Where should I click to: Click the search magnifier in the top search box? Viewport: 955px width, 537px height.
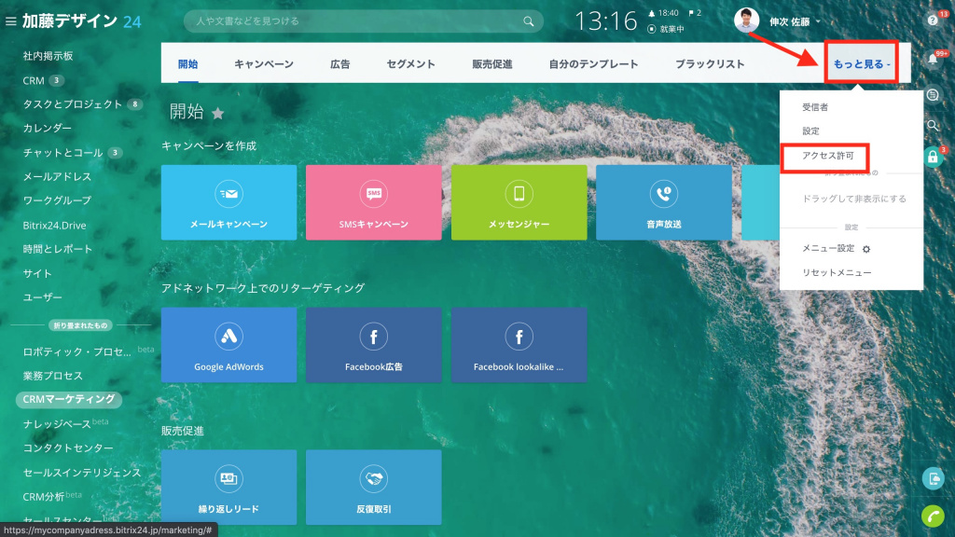tap(528, 21)
